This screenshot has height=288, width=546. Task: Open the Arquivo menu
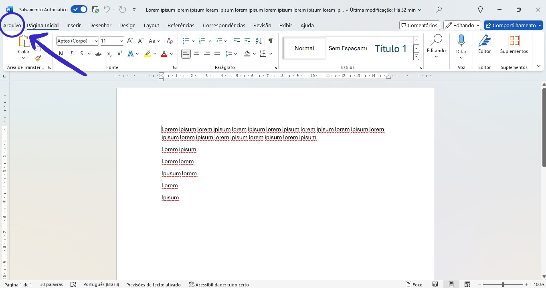[x=12, y=25]
